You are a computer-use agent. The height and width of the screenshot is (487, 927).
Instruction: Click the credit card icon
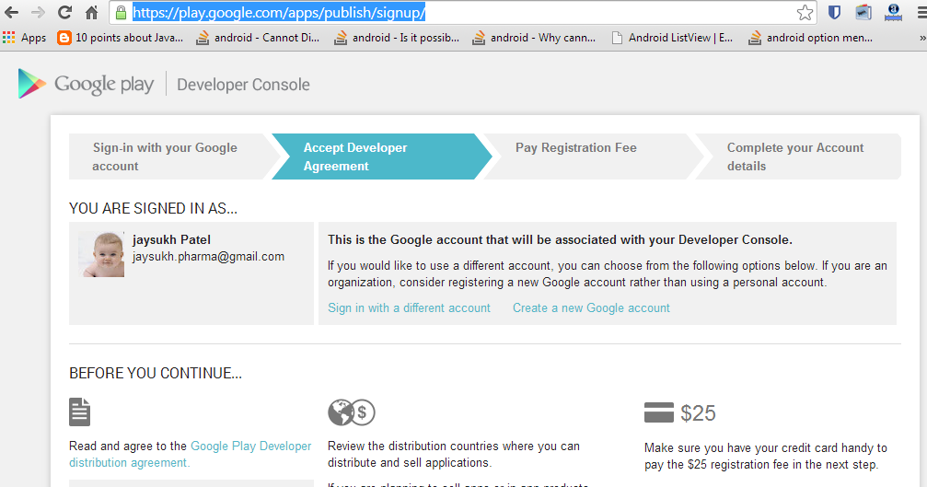point(658,412)
